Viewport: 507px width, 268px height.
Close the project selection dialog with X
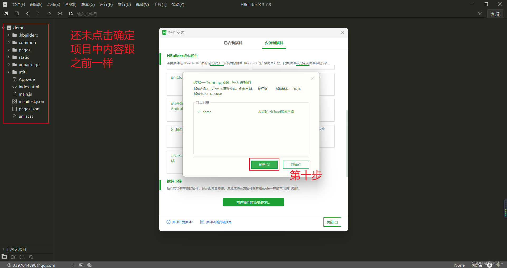tap(313, 78)
